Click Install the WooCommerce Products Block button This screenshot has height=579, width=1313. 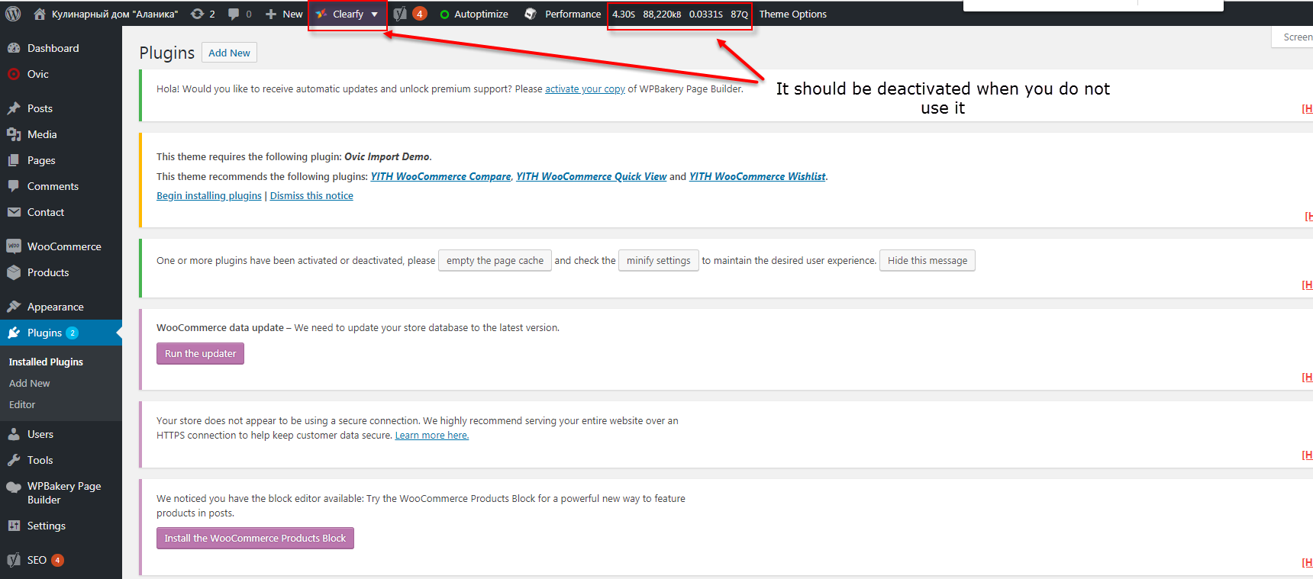point(255,538)
